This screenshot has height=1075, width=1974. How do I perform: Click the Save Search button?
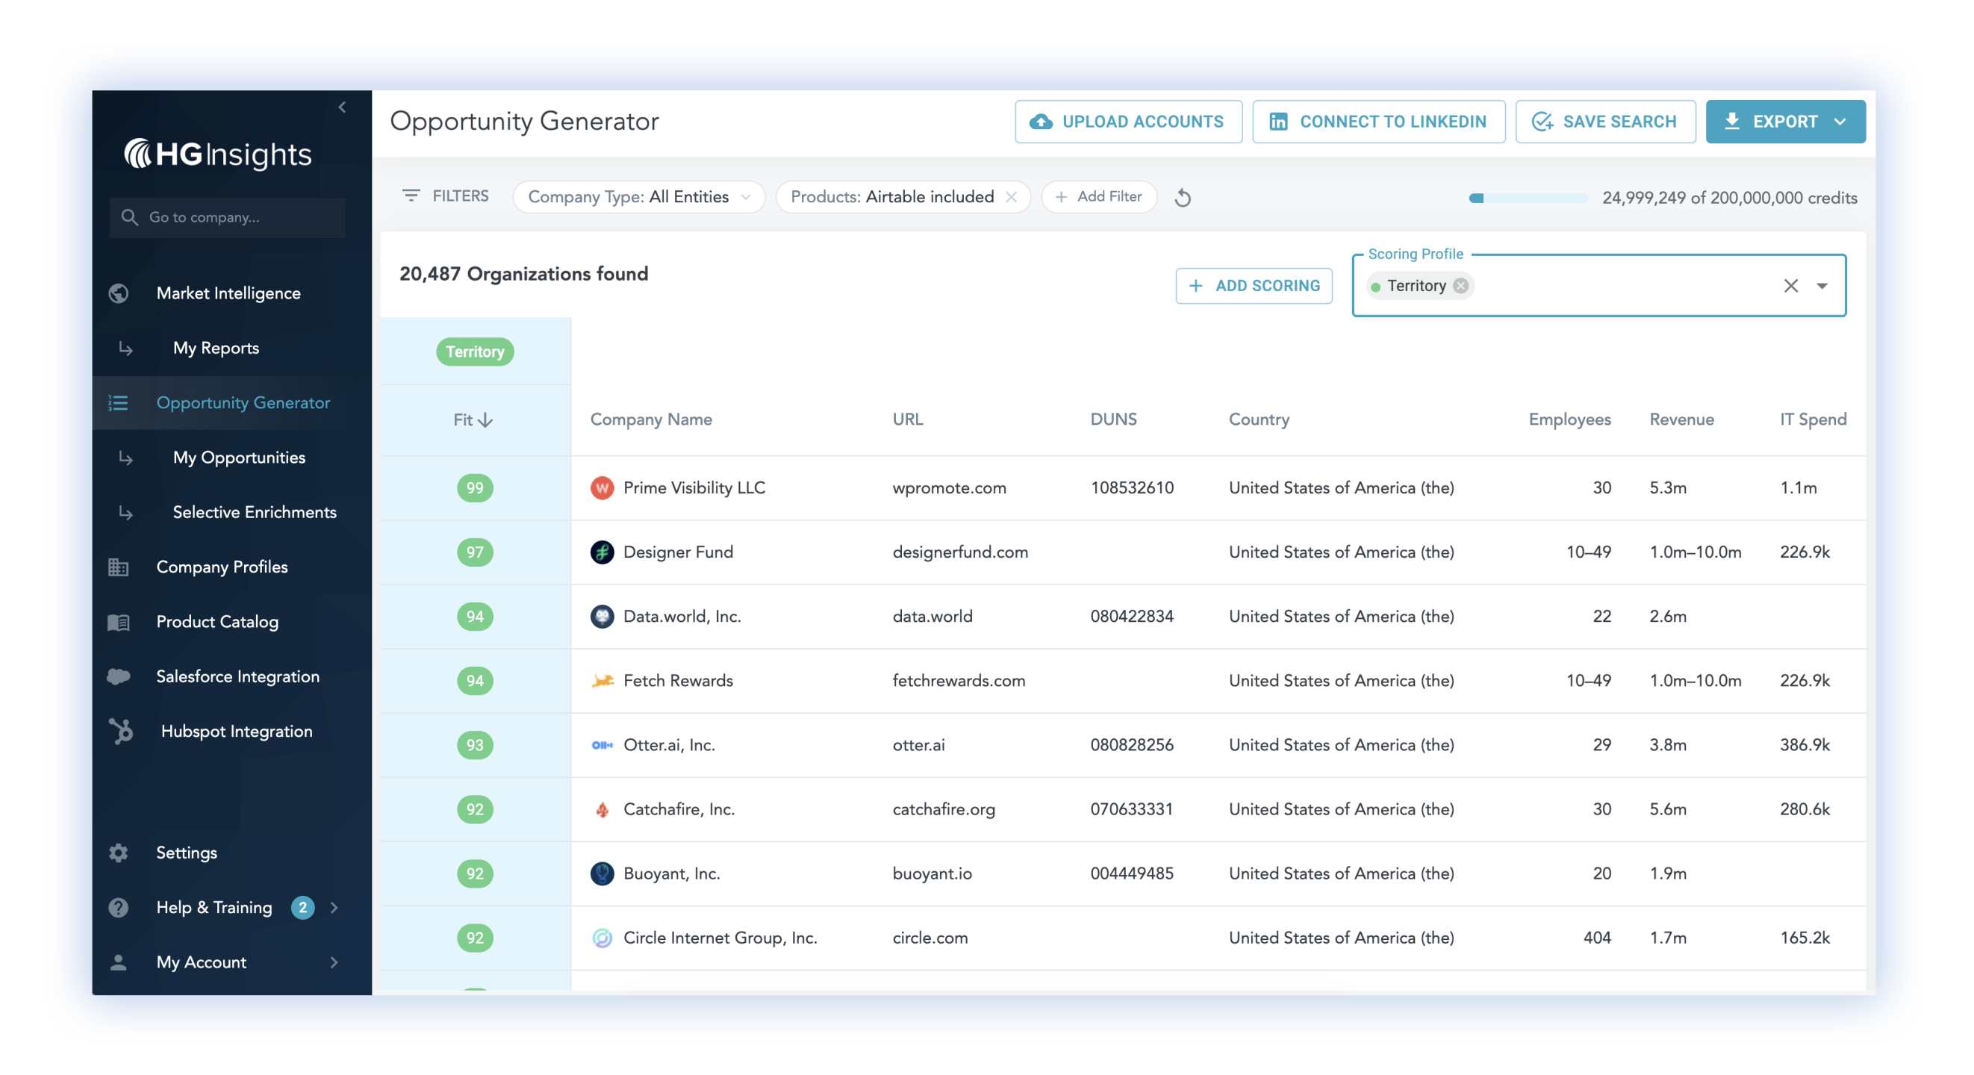[1604, 122]
